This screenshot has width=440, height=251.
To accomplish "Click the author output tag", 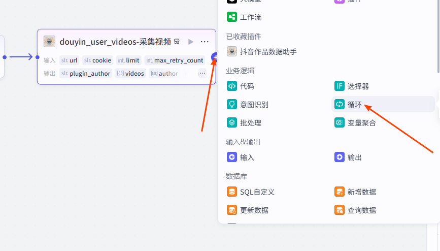I will click(164, 73).
